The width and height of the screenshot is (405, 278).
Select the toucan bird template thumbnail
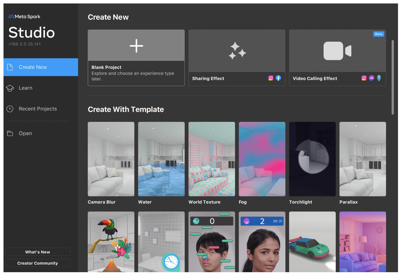[111, 242]
